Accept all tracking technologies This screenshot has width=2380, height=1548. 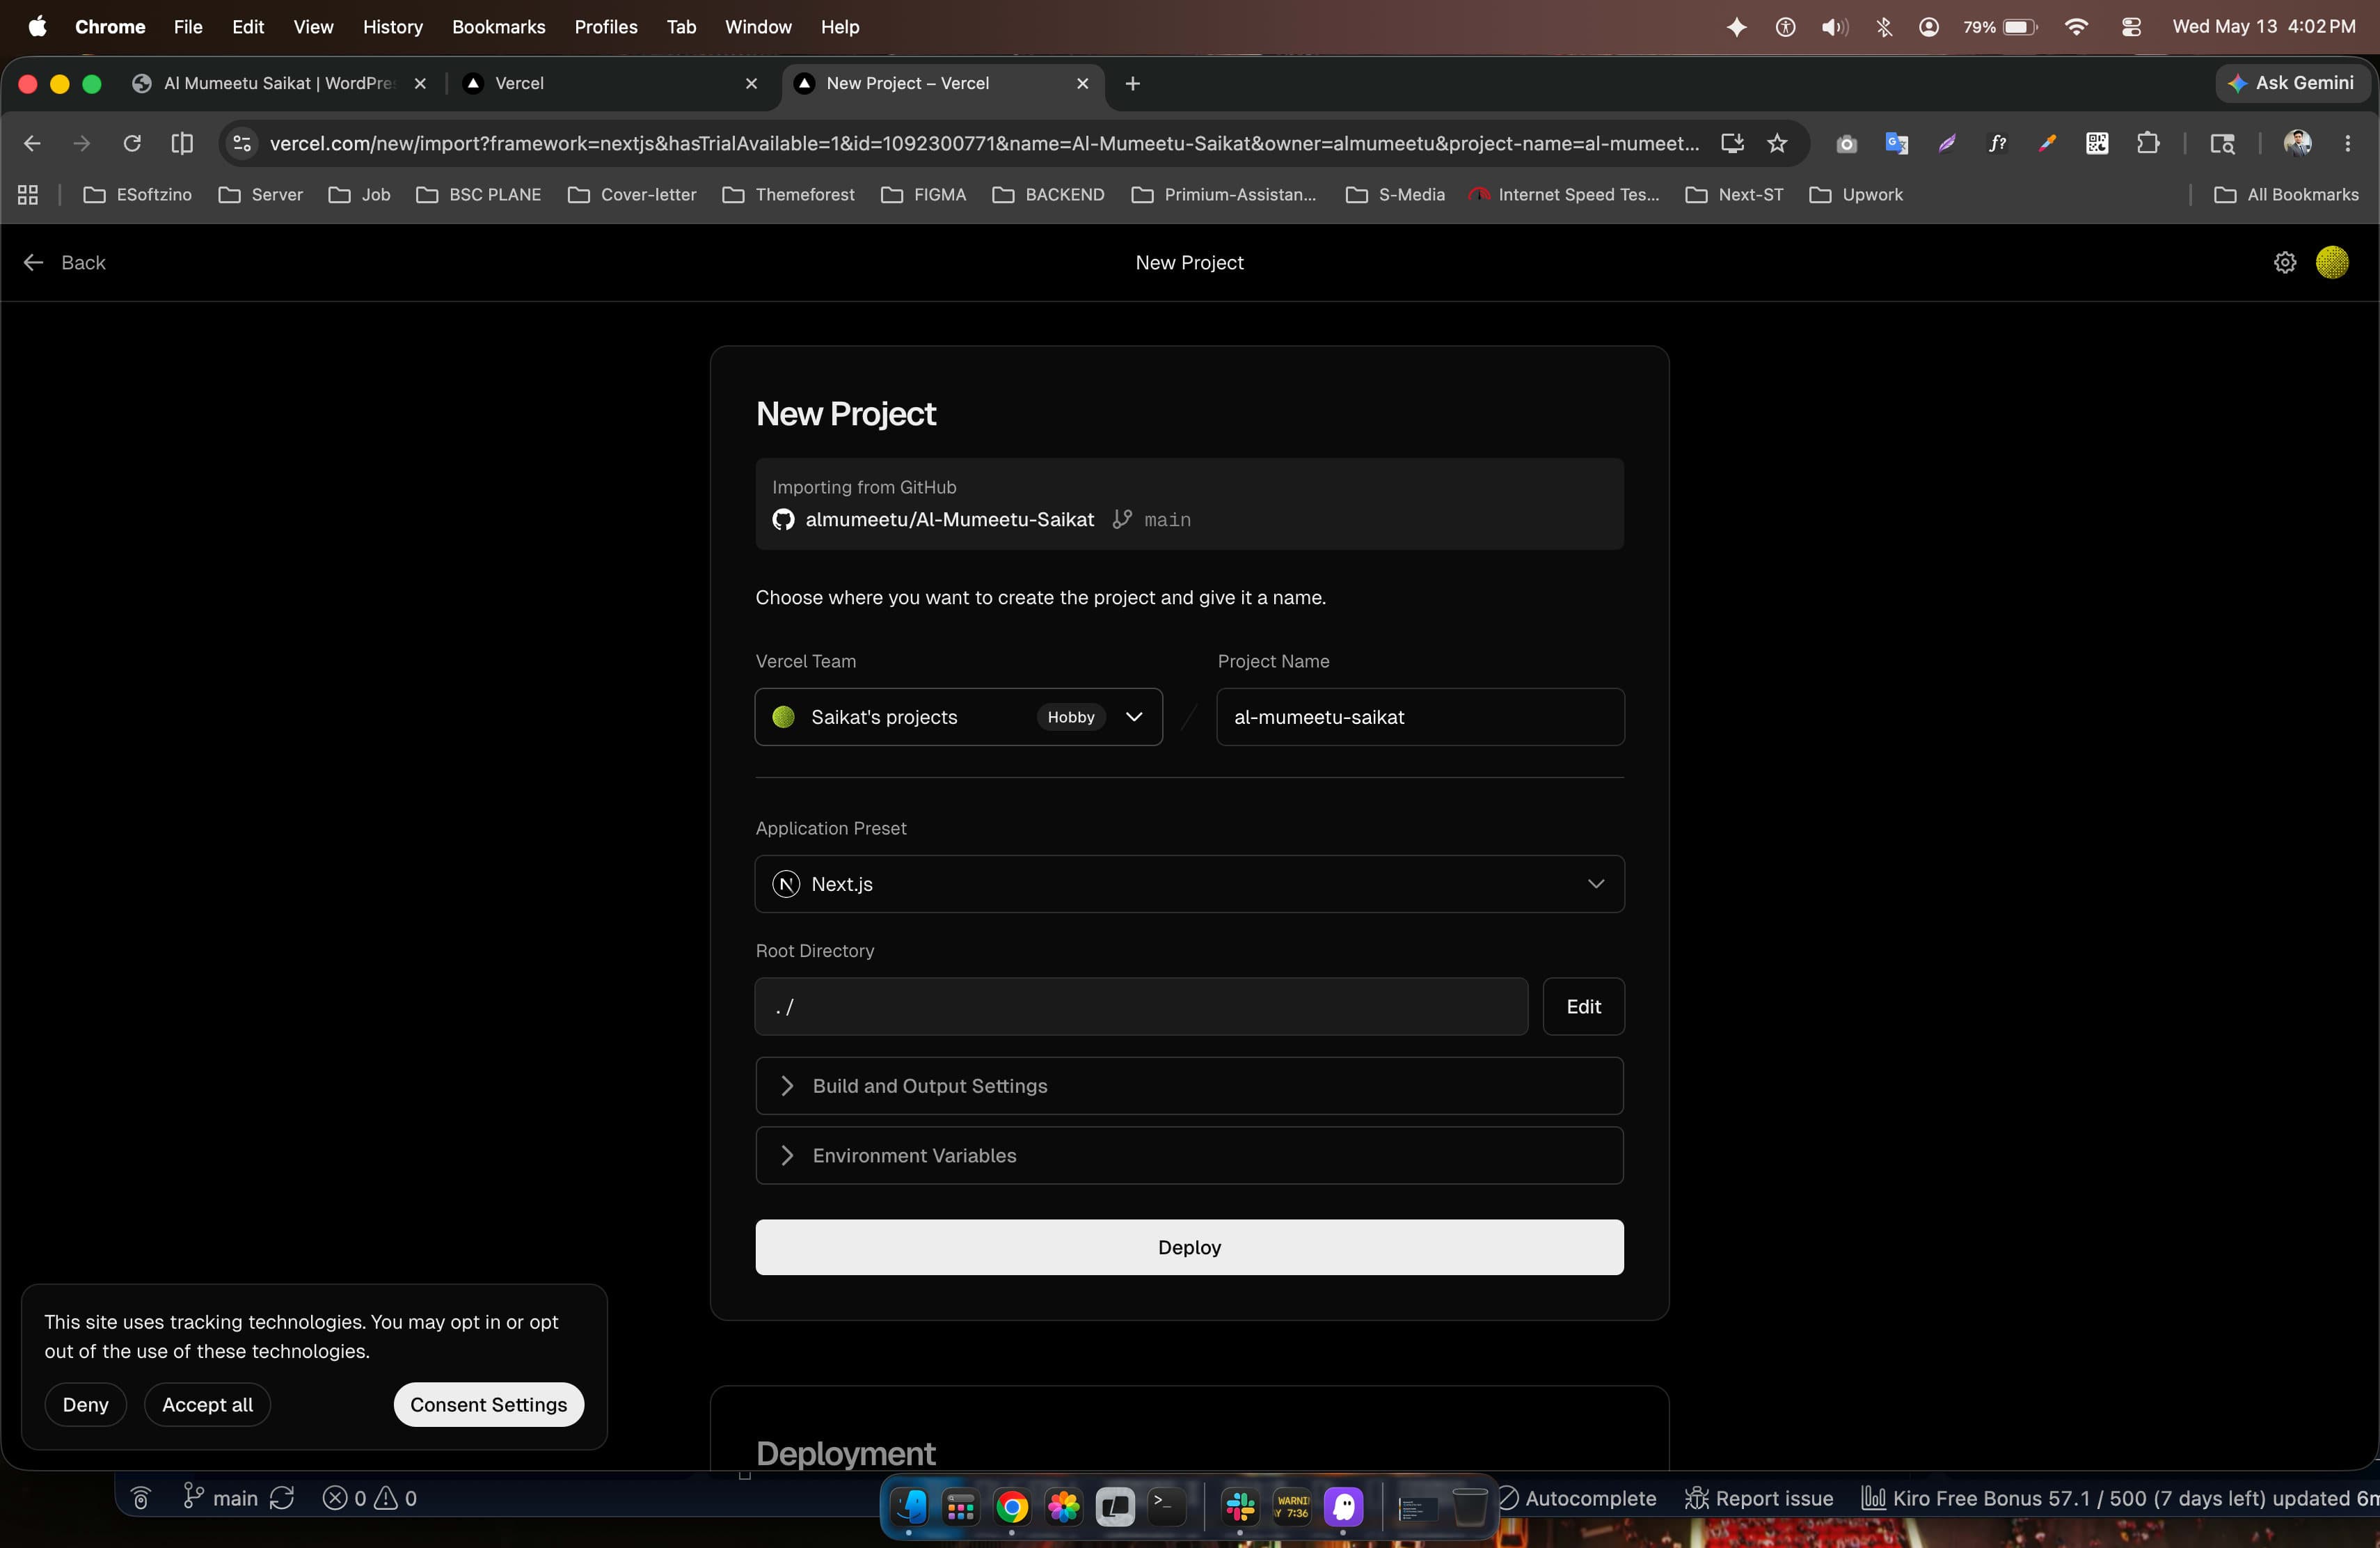pyautogui.click(x=207, y=1405)
